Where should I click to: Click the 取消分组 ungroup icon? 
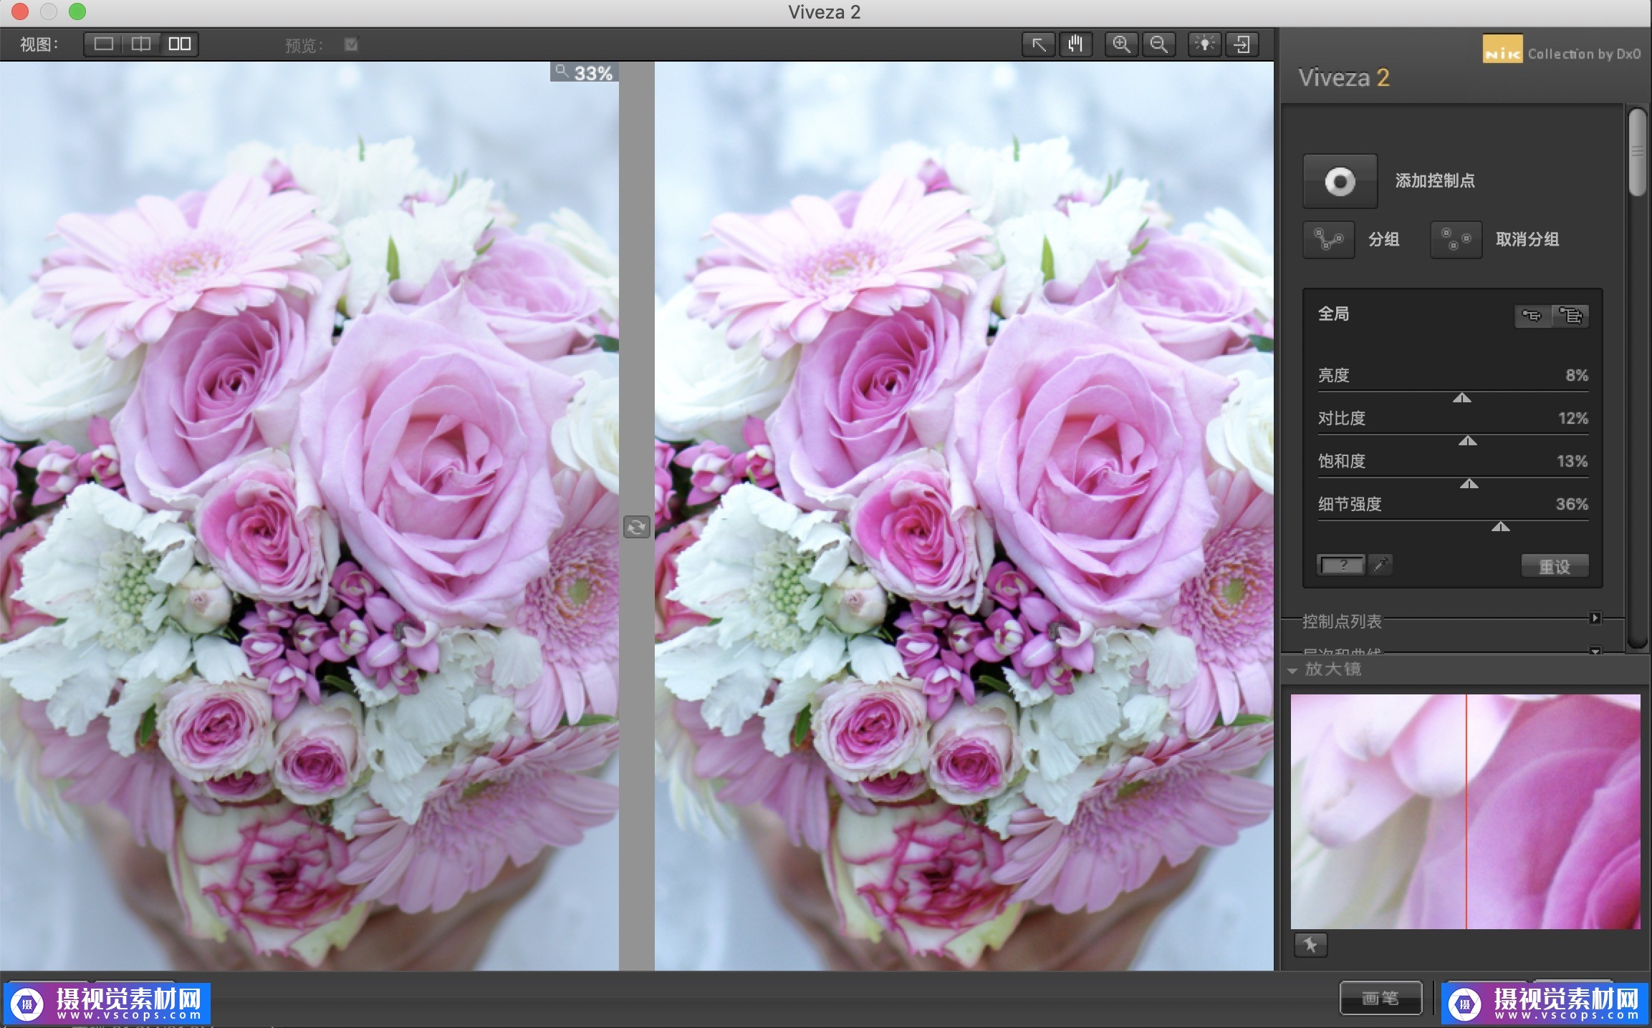tap(1456, 240)
